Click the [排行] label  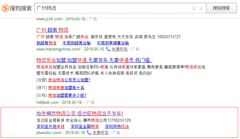tap(42, 88)
